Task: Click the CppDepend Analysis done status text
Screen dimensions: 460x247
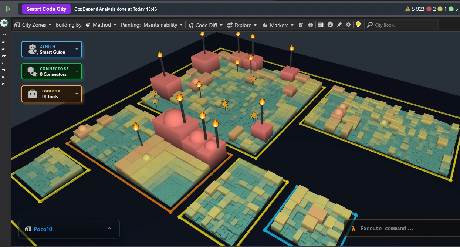Action: click(116, 9)
